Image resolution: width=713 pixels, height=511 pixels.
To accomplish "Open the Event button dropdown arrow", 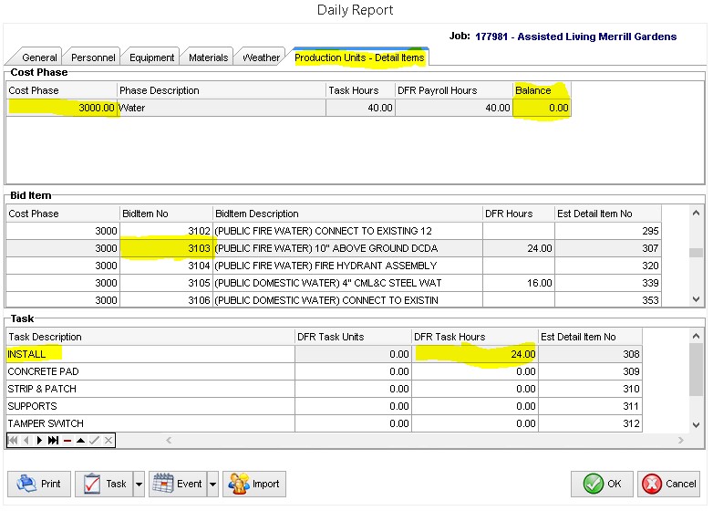I will [x=212, y=484].
